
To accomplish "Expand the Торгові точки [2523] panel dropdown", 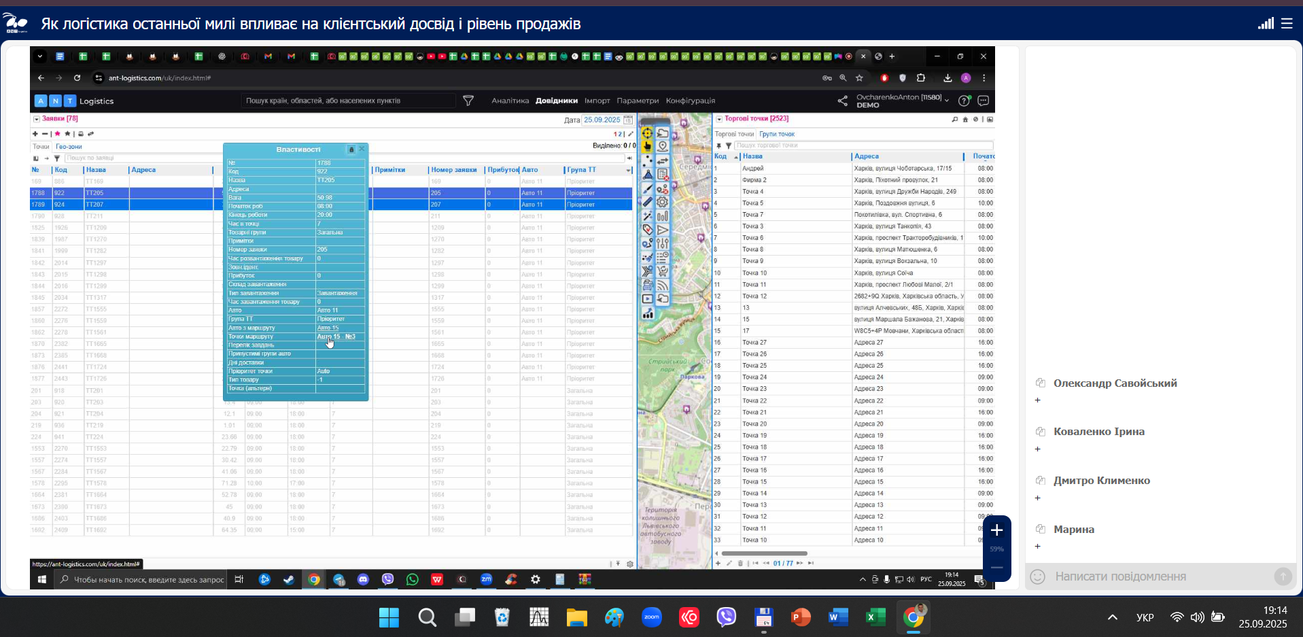I will pyautogui.click(x=719, y=119).
